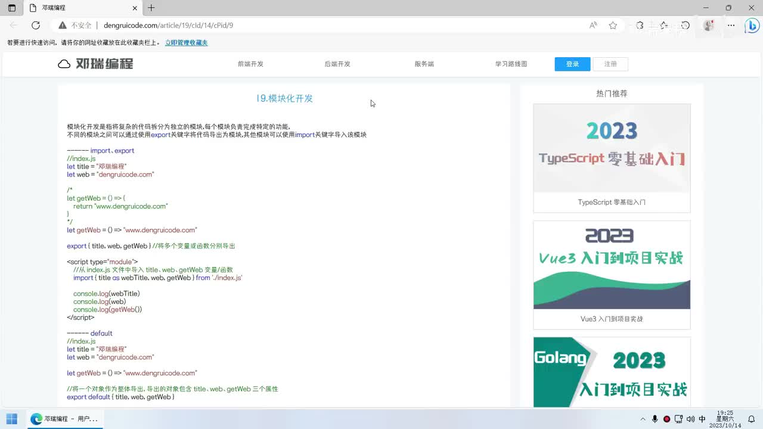
Task: Open Edge Settings and more menu
Action: [x=731, y=25]
